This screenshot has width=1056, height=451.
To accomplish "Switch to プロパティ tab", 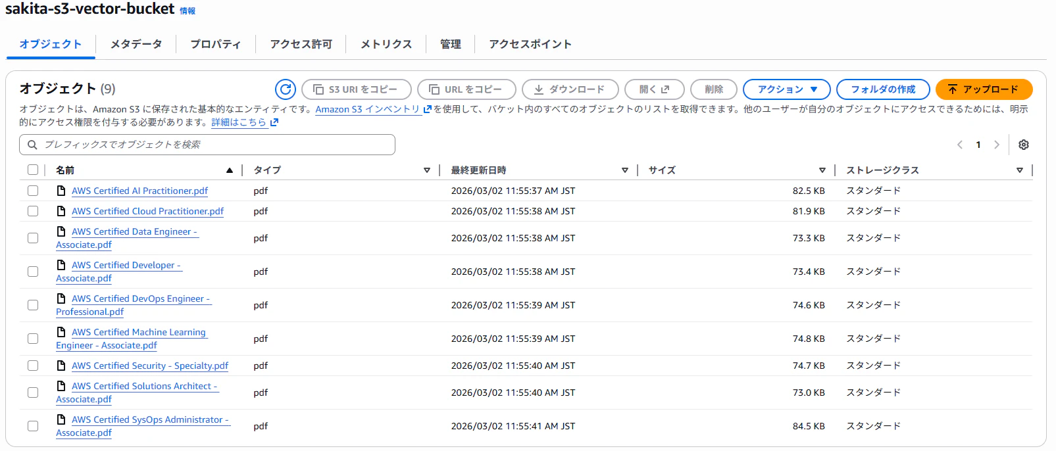I will [216, 44].
